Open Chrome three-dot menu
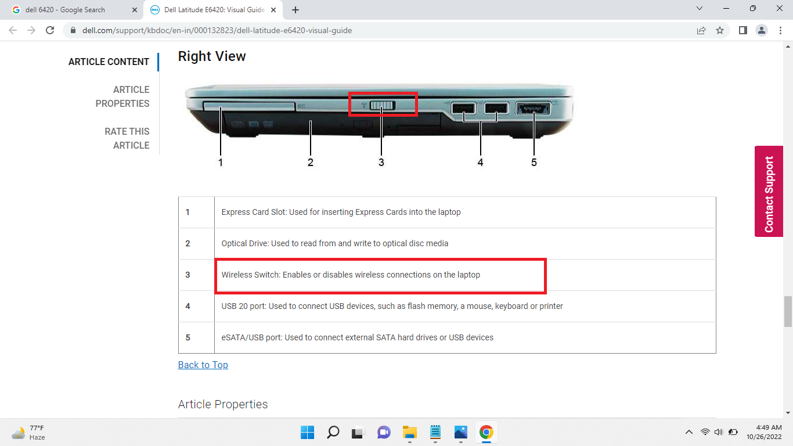 click(780, 30)
